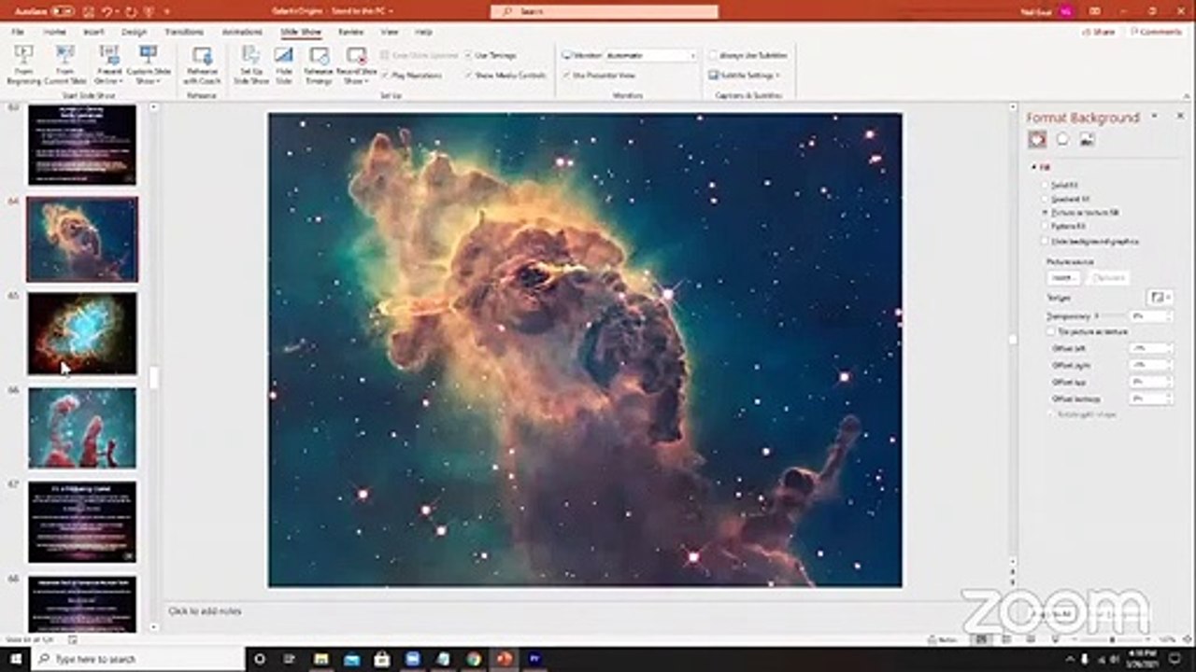
Task: Choose Gradient fill option
Action: 1066,199
